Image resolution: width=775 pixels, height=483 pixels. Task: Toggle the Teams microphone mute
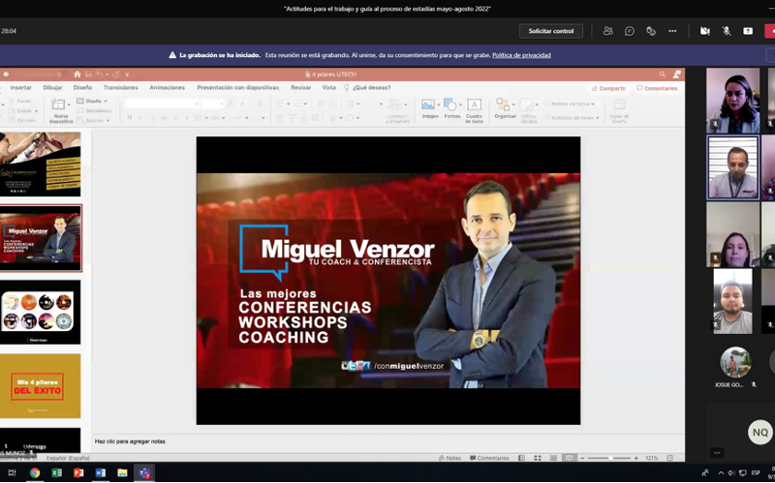726,31
